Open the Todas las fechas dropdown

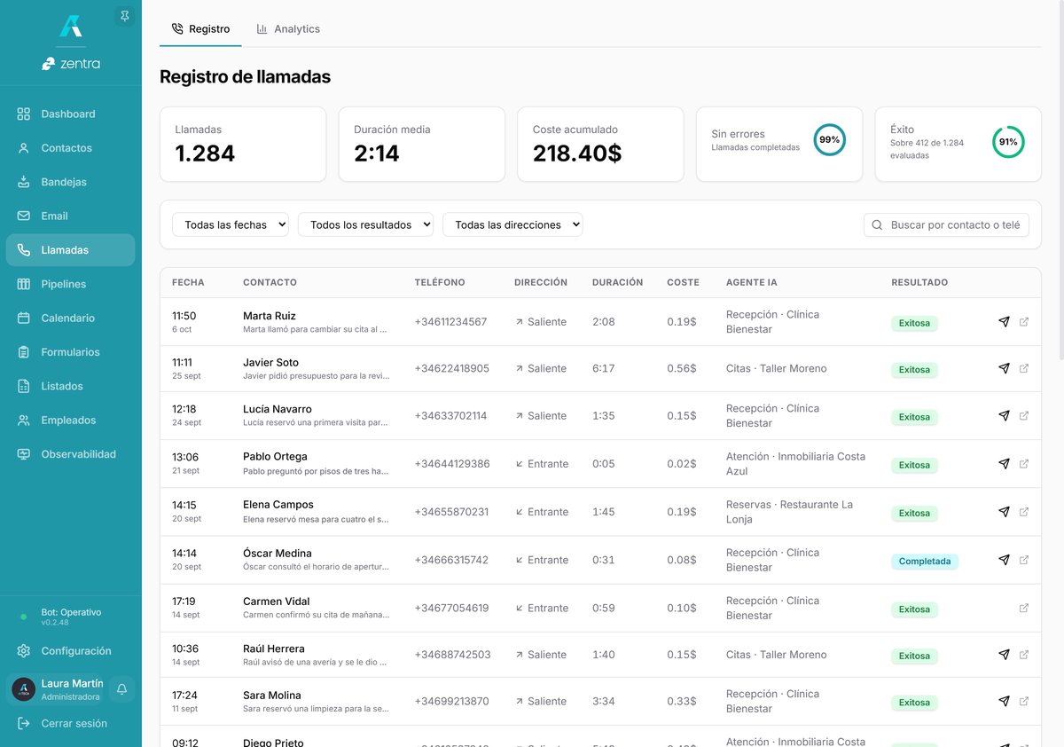click(231, 224)
